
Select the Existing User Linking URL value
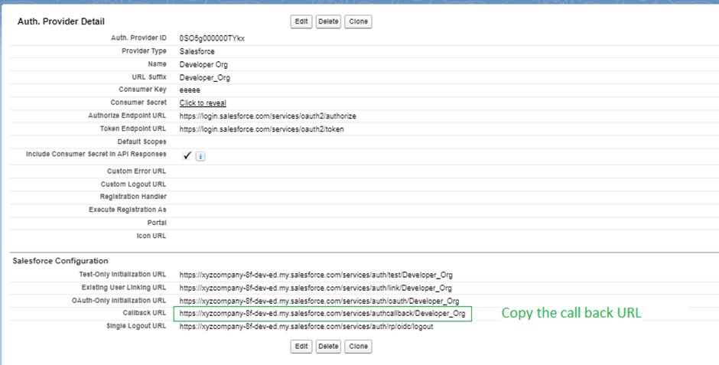point(315,288)
